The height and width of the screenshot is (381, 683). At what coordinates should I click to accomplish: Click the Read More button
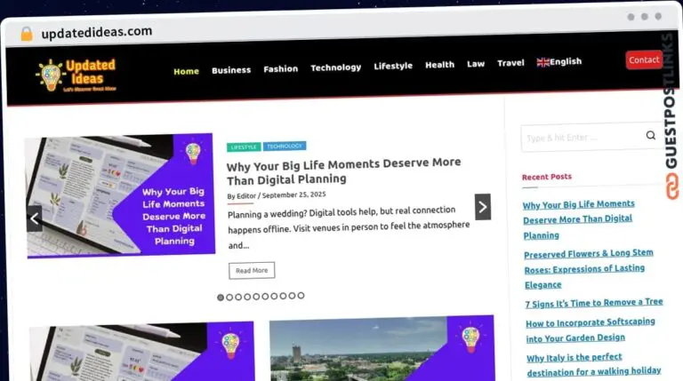(x=252, y=271)
